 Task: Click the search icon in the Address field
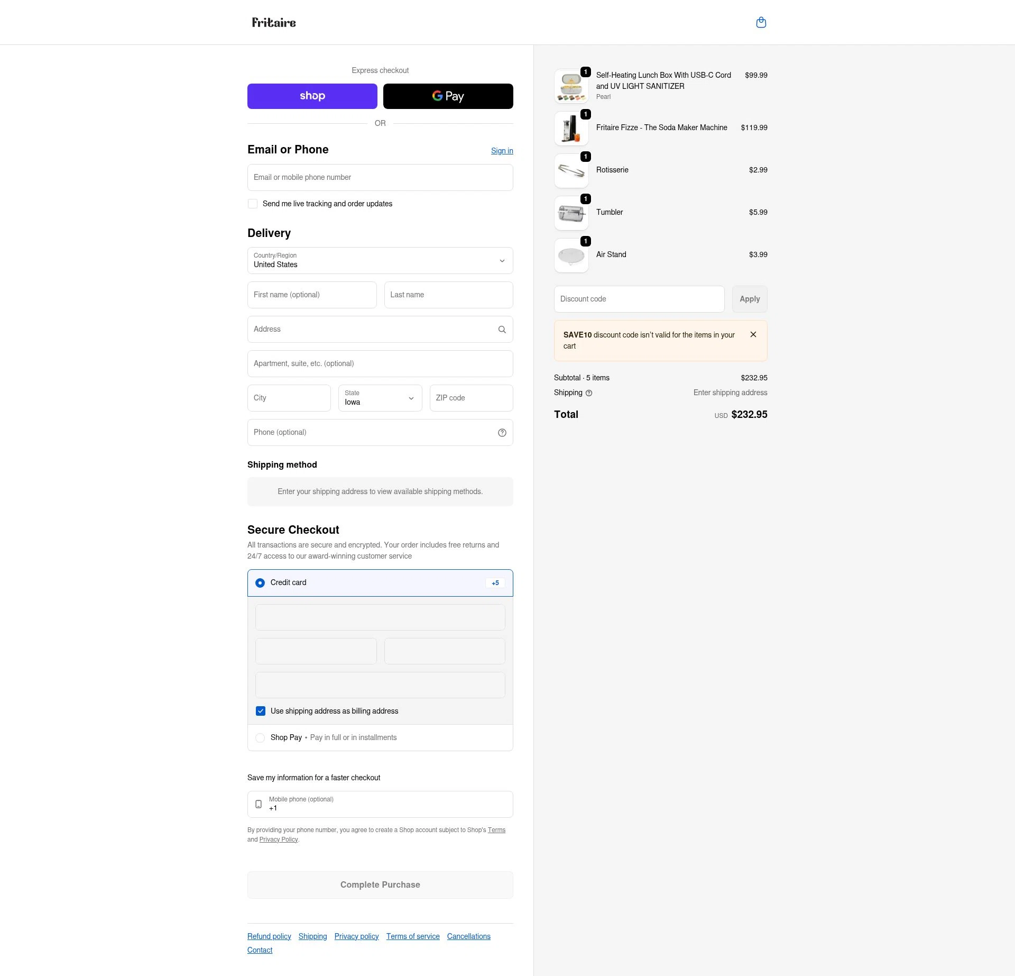pyautogui.click(x=501, y=329)
